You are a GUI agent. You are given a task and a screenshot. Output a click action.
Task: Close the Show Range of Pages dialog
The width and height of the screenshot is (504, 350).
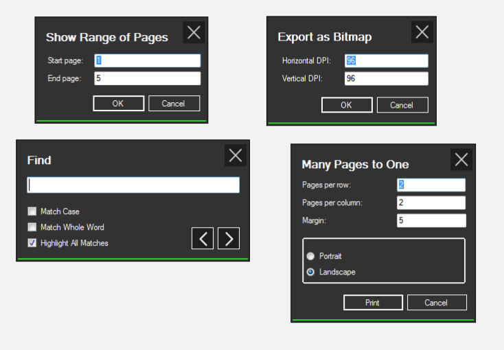tap(194, 32)
